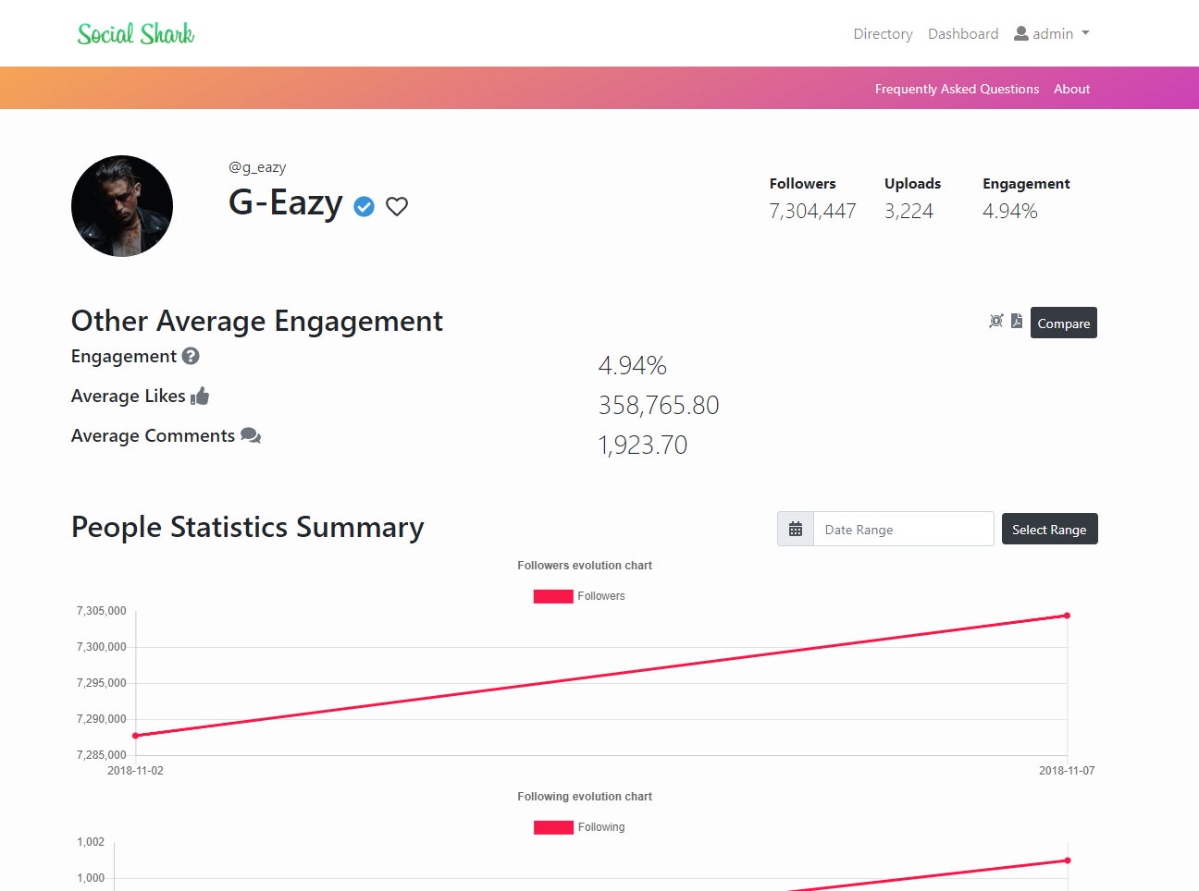This screenshot has height=891, width=1199.
Task: Click the 2018-11-02 data point on the Followers chart
Action: (x=136, y=736)
